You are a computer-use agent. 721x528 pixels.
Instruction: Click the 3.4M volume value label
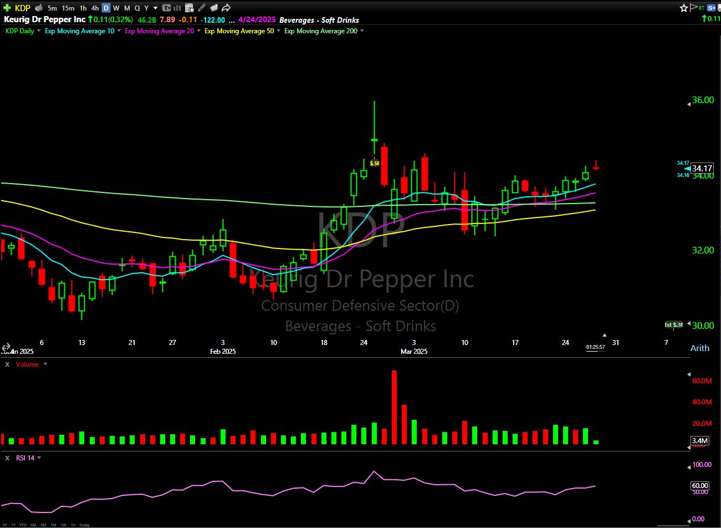700,441
